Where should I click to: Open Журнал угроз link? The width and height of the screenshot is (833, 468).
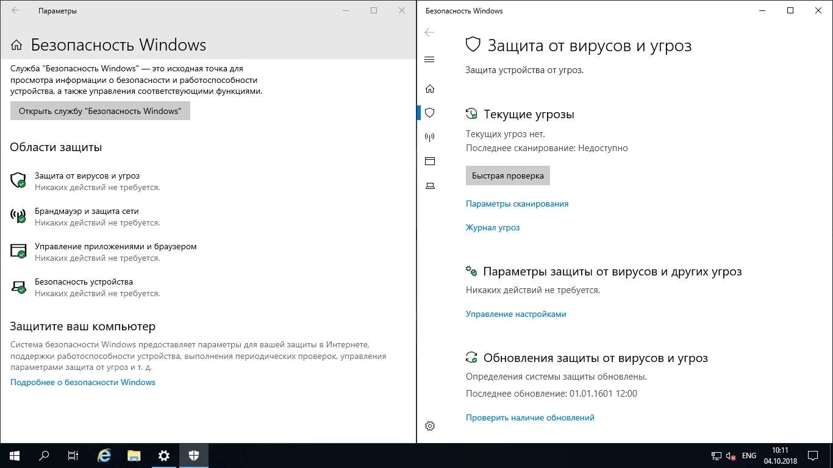click(x=493, y=227)
